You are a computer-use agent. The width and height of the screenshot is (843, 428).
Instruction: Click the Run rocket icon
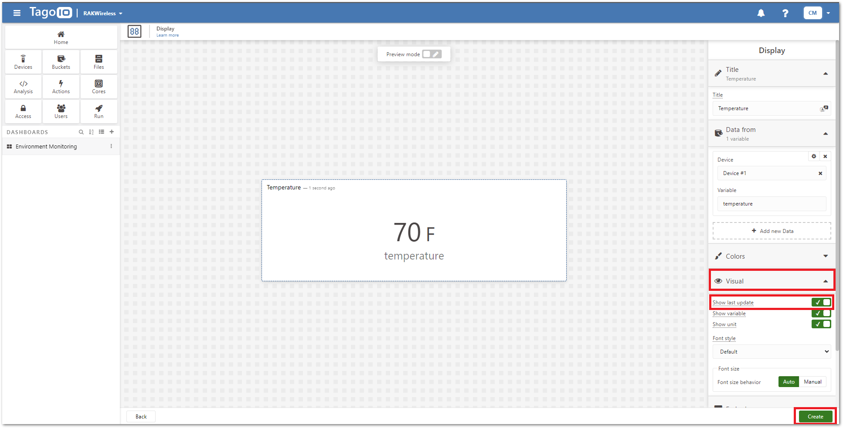pos(99,111)
